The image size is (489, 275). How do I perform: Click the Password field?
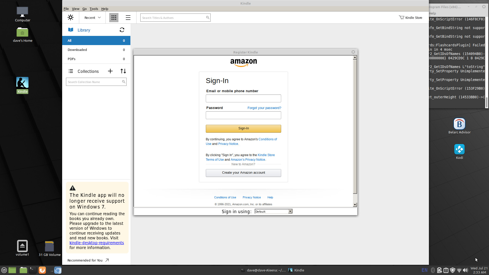pyautogui.click(x=243, y=115)
